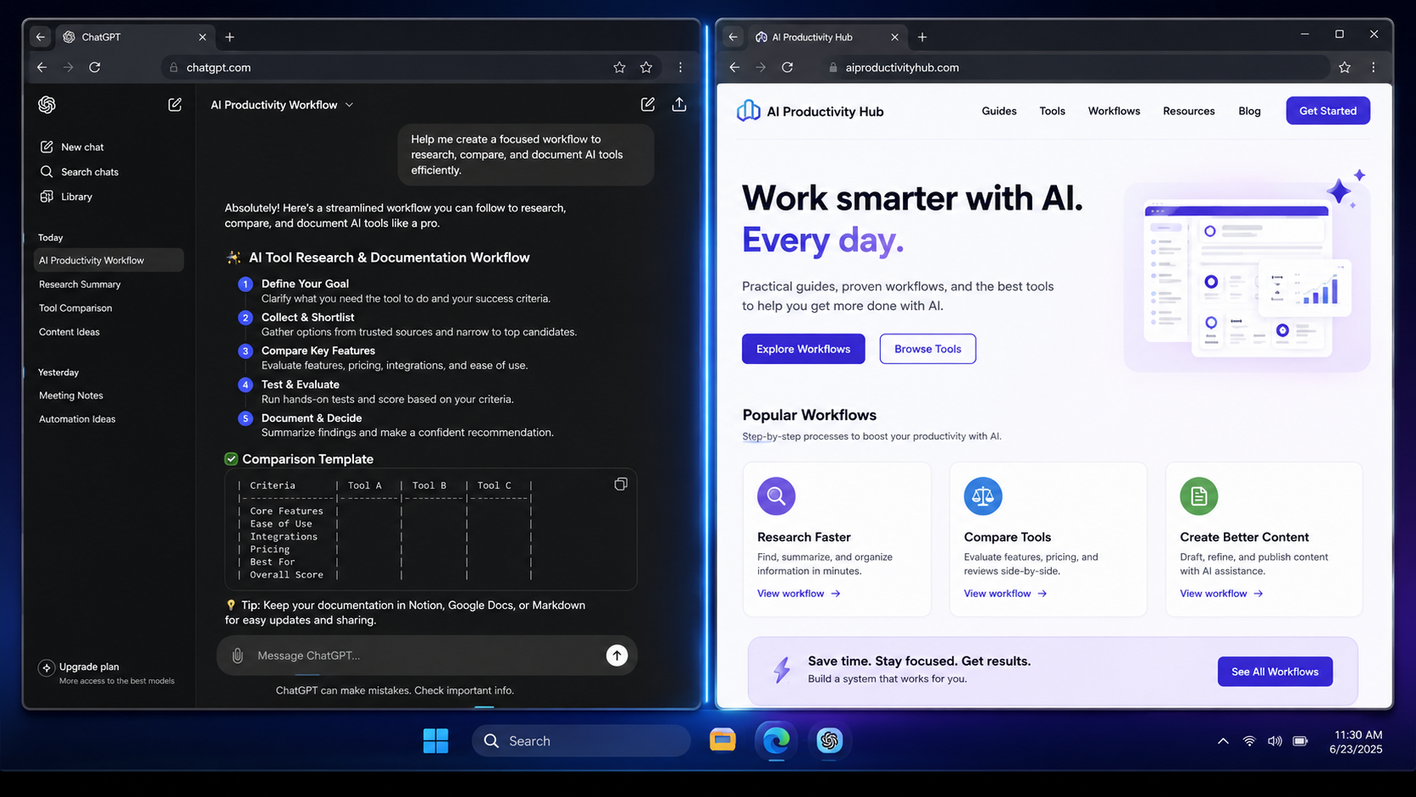Open the AI Productivity Hub browser menu
1416x797 pixels.
(x=1373, y=67)
